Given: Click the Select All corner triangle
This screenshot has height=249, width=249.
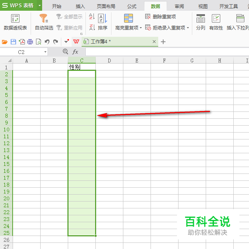Looking at the screenshot, I should click(10, 61).
